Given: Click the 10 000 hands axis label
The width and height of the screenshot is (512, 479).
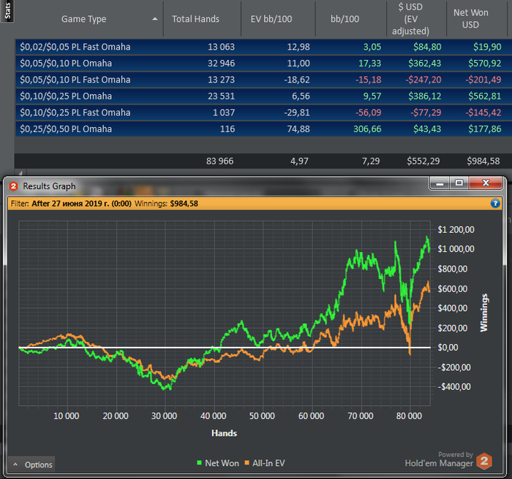Looking at the screenshot, I should pyautogui.click(x=67, y=415).
